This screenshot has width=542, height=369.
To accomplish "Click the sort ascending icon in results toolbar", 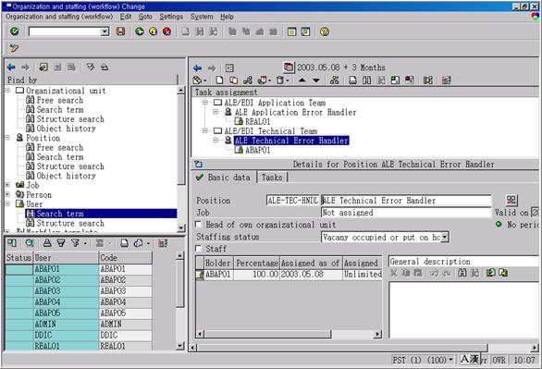I will point(47,243).
